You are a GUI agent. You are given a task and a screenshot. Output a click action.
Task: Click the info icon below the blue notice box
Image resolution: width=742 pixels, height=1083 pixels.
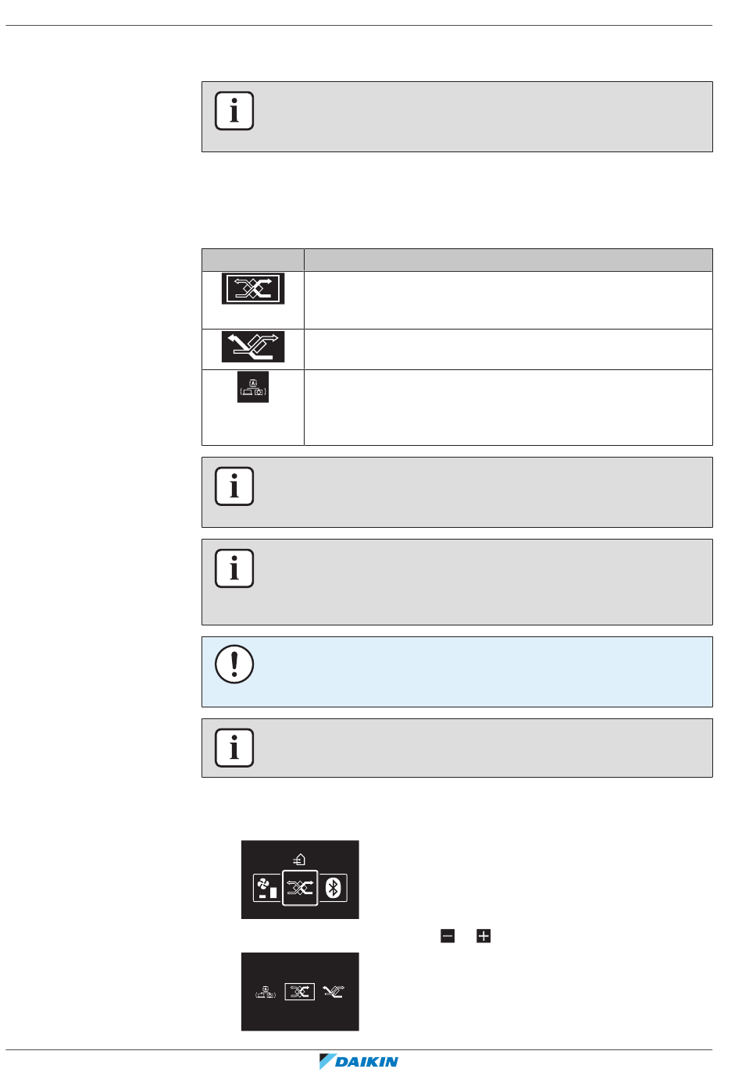coord(234,748)
